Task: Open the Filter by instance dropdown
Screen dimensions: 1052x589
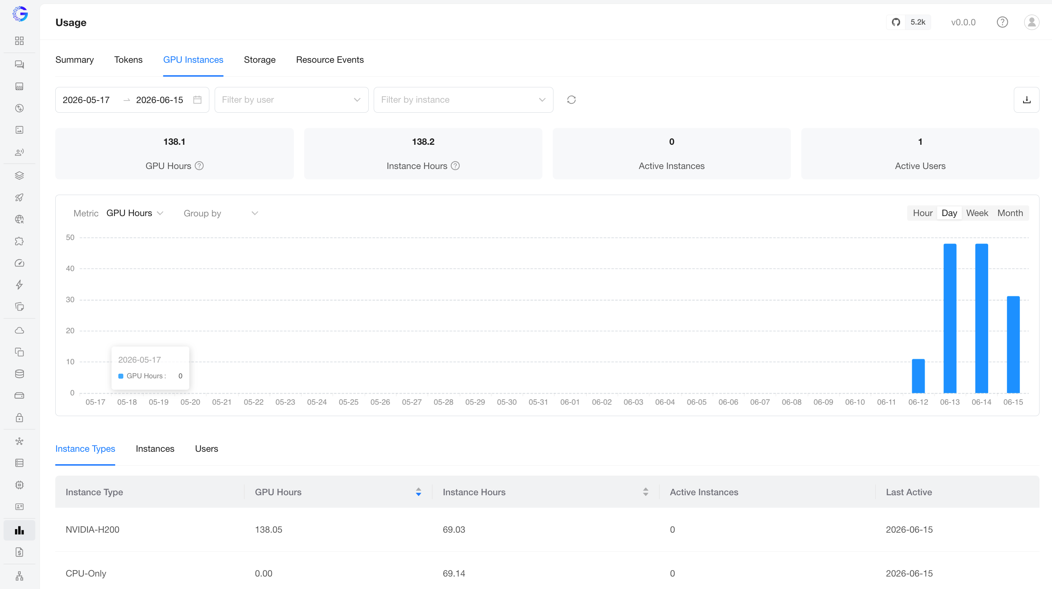Action: click(x=464, y=99)
